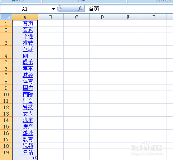Click the fx Insert Function icon
This screenshot has width=173, height=160.
point(80,9)
